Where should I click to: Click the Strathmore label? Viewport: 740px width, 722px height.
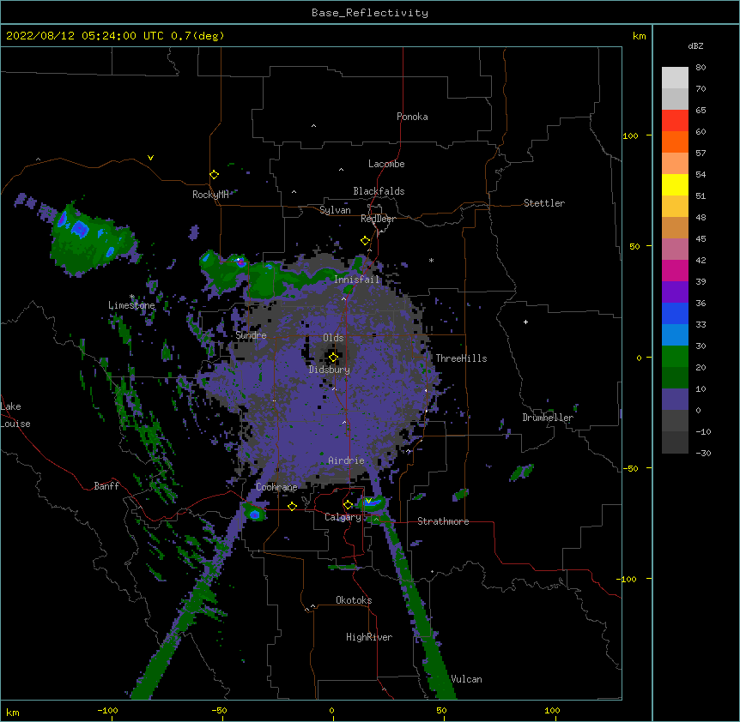(x=443, y=521)
